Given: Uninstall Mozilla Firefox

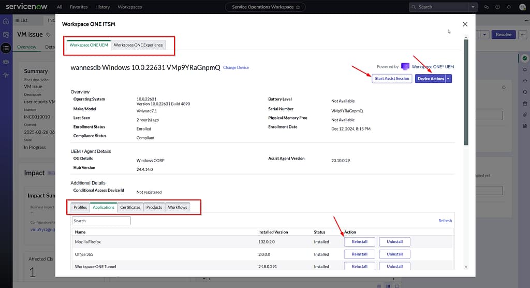Looking at the screenshot, I should (x=394, y=241).
